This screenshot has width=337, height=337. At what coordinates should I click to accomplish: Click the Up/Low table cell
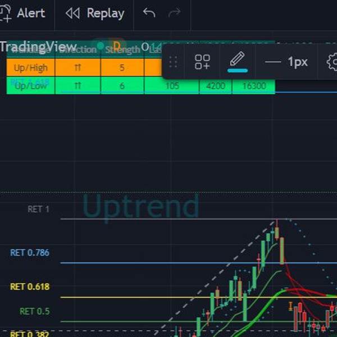(30, 86)
